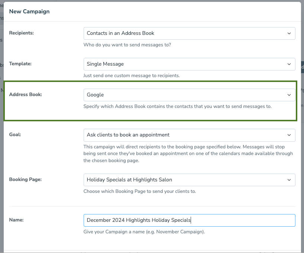The image size is (304, 253).
Task: Click 'Who do you want to send messages to?' text
Action: [x=127, y=45]
